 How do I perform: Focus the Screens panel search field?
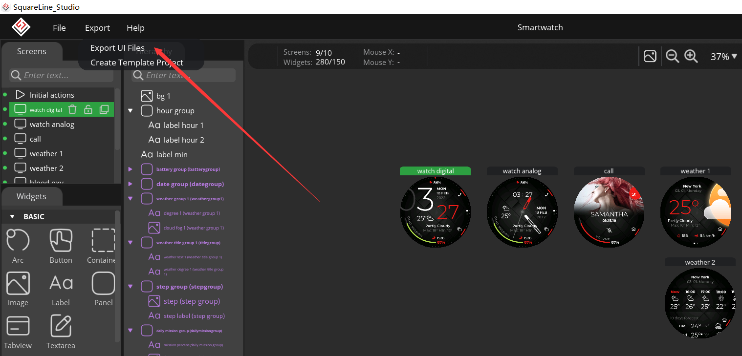click(x=61, y=75)
